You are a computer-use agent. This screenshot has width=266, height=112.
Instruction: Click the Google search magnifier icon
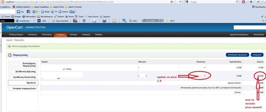pos(237,2)
